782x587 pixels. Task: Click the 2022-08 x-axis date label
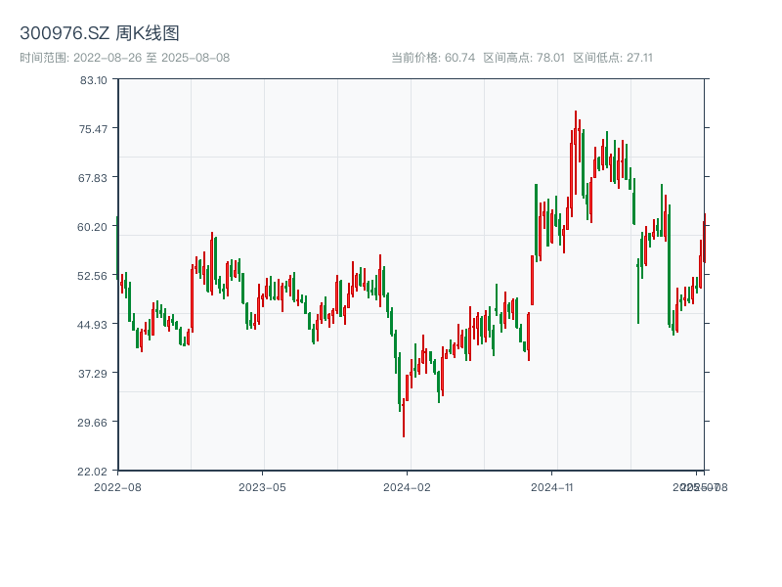pos(117,486)
